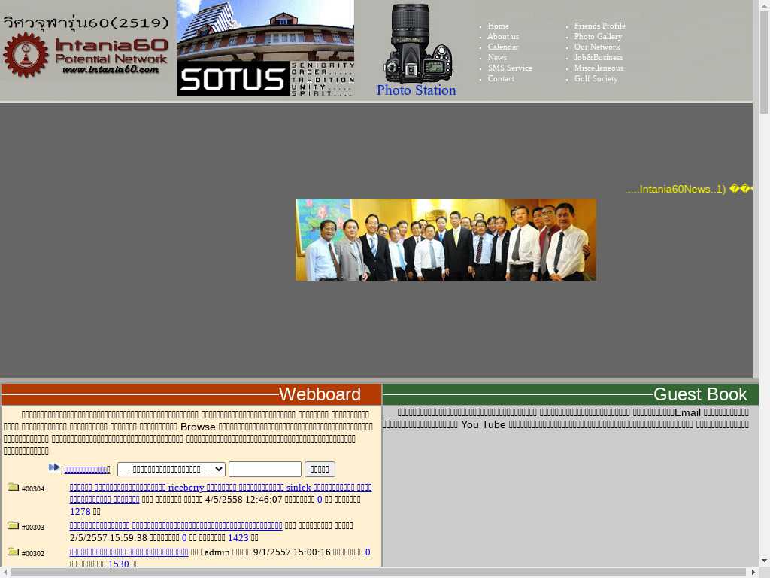The image size is (770, 578).
Task: Expand the webboard search category dropdown
Action: point(171,470)
